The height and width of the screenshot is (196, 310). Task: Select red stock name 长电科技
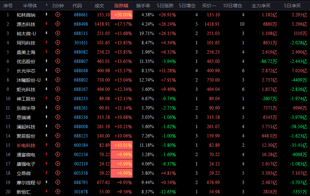pos(26,145)
